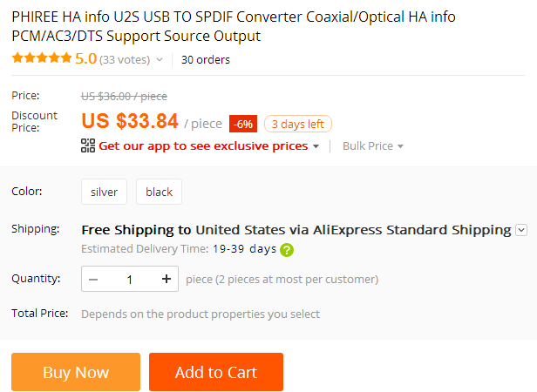Click the QR code icon
Image resolution: width=537 pixels, height=392 pixels.
(x=87, y=145)
